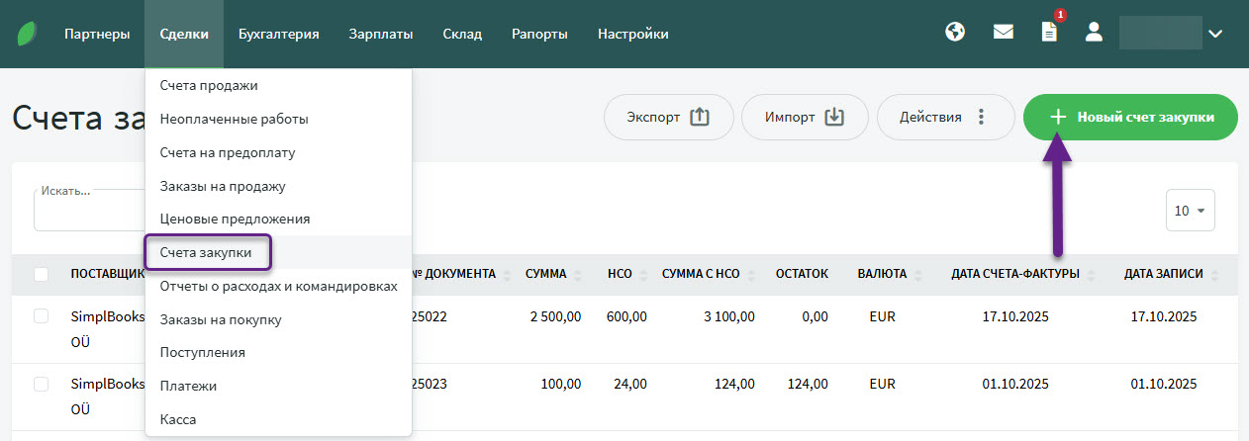This screenshot has height=441, width=1249.
Task: Toggle the select-all checkbox in table header
Action: pyautogui.click(x=41, y=274)
